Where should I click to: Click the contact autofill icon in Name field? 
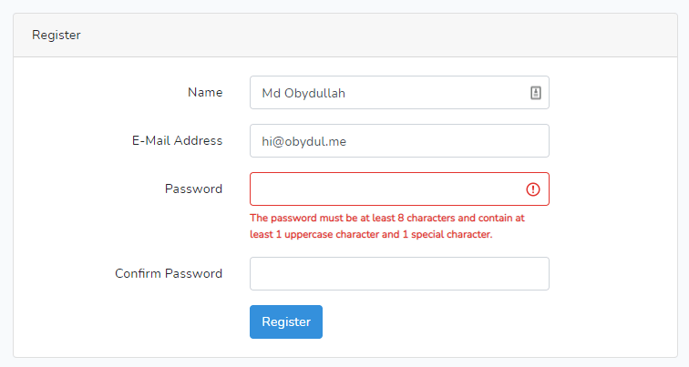click(535, 93)
